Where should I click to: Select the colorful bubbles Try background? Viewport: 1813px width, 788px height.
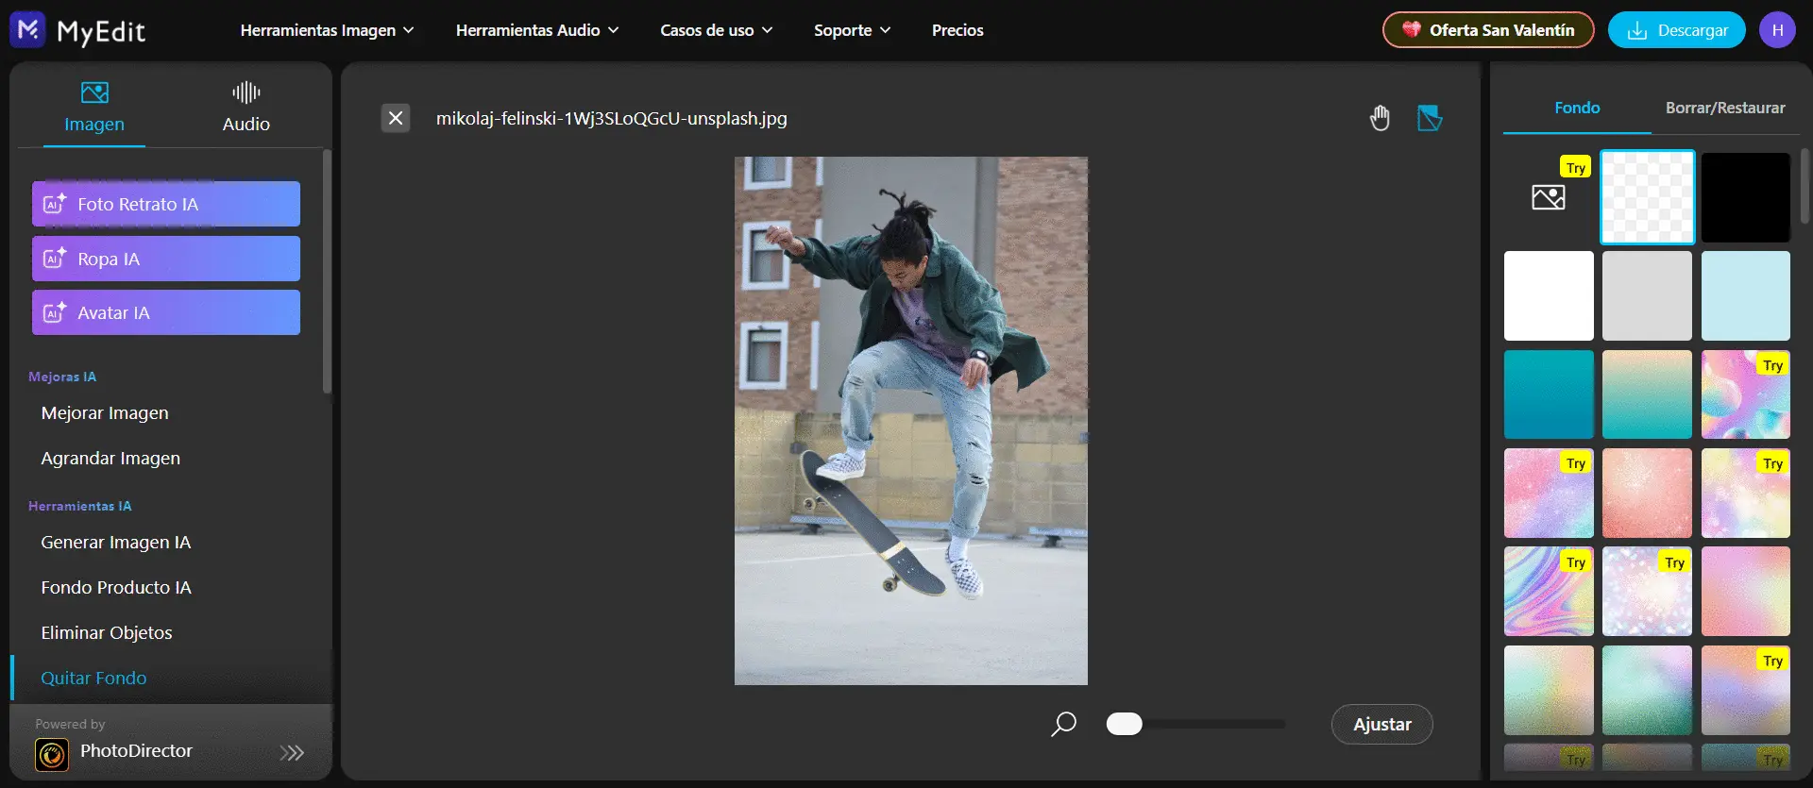[1746, 394]
